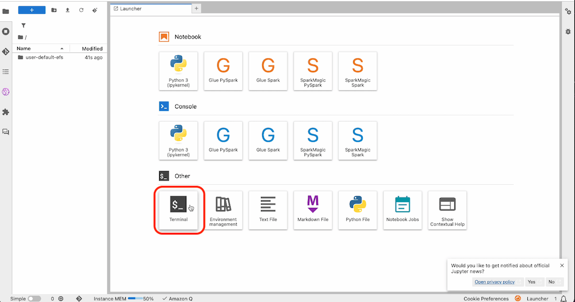Sort files by Name column
Screen dimensions: 575x302
tap(40, 48)
